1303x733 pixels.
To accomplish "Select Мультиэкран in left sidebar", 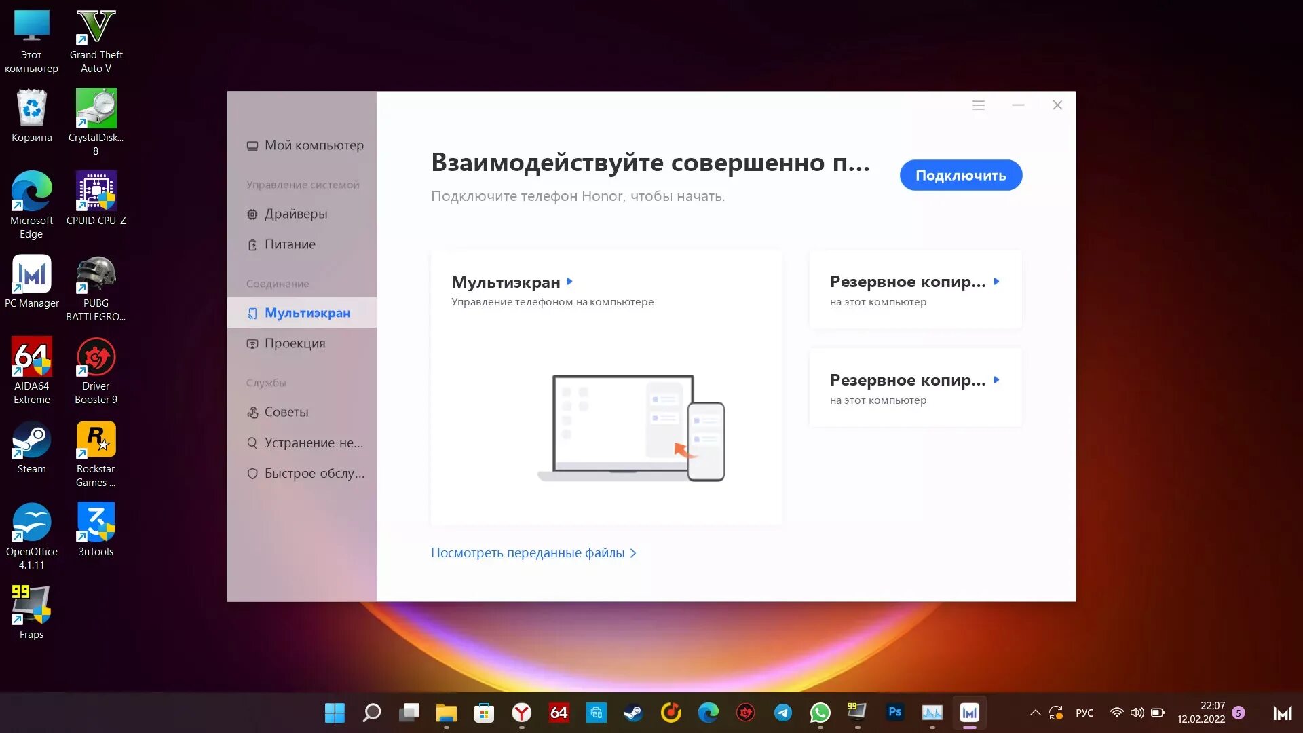I will (307, 312).
